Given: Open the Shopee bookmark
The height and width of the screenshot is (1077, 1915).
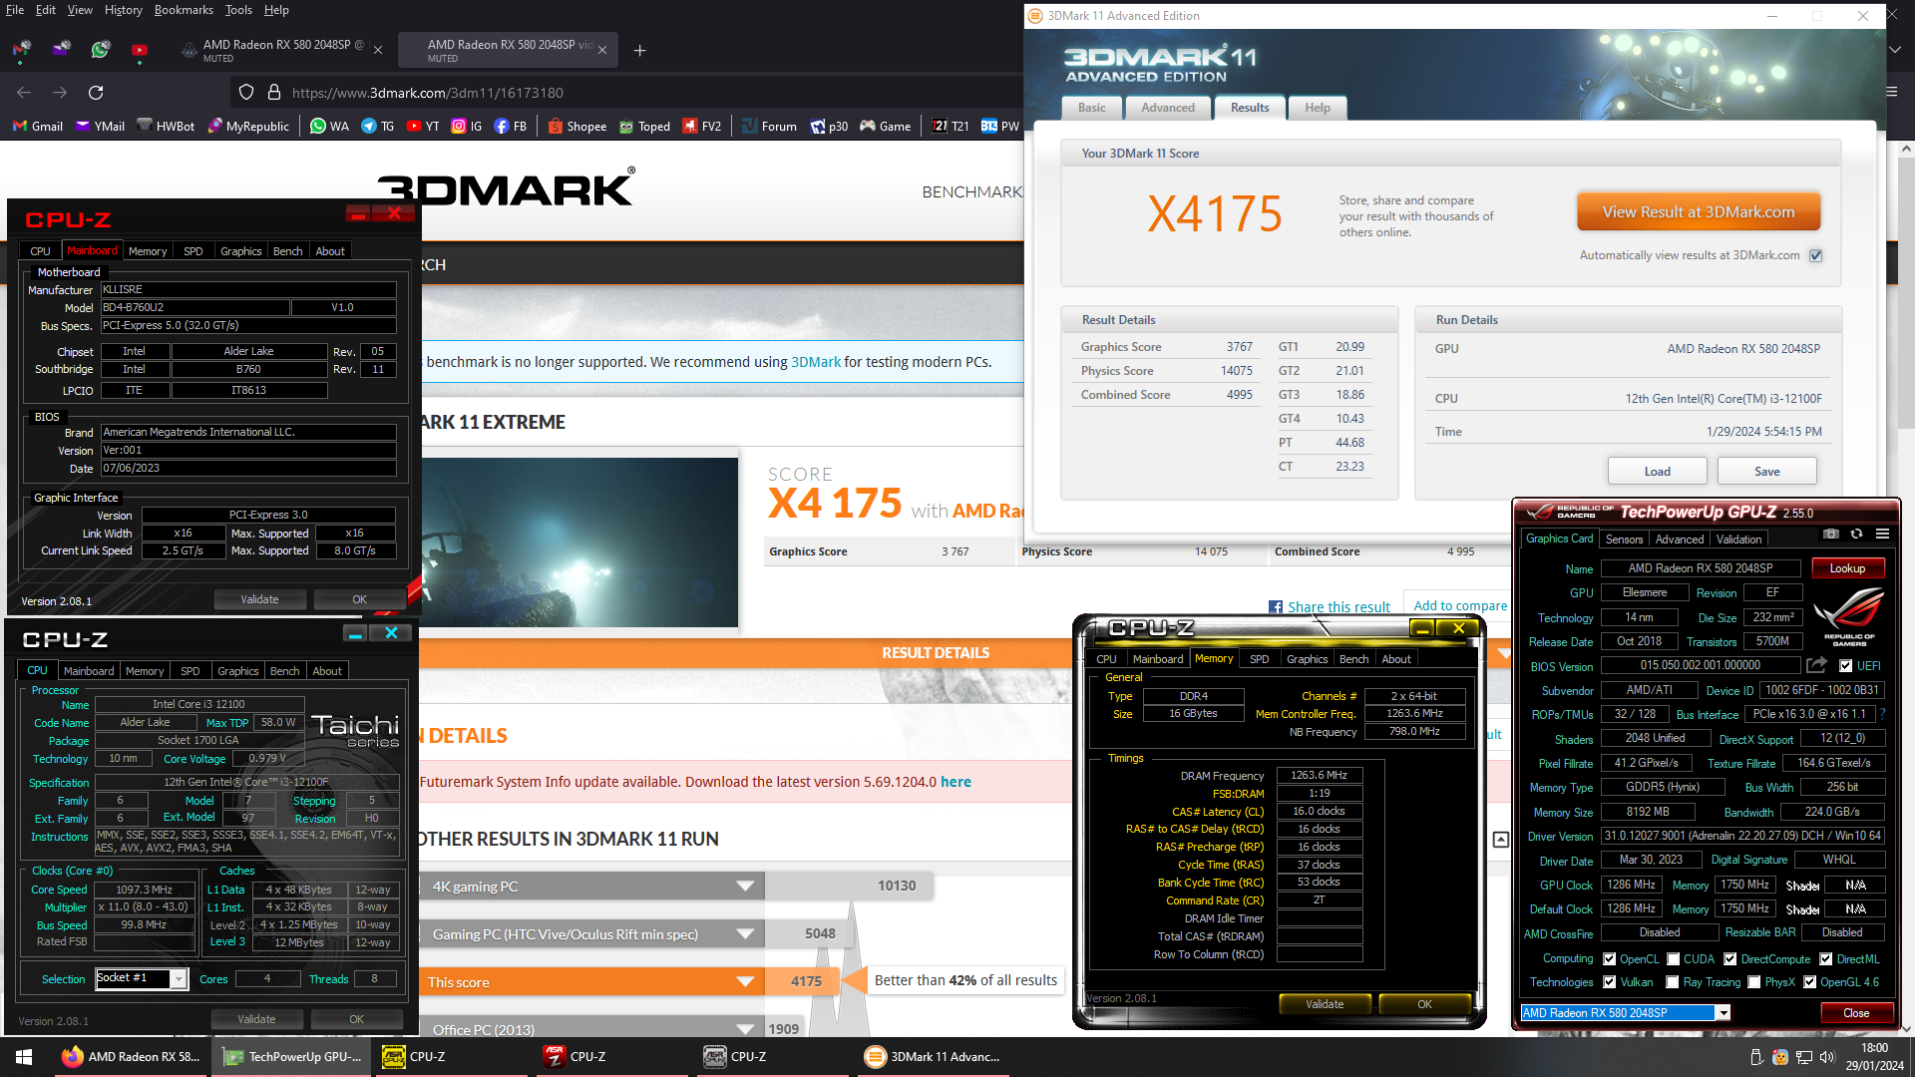Looking at the screenshot, I should pos(577,127).
